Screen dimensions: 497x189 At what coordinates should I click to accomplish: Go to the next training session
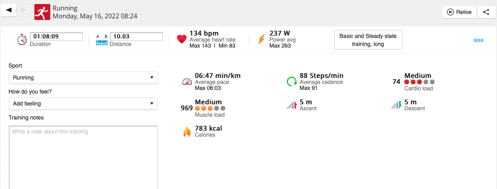[x=24, y=10]
